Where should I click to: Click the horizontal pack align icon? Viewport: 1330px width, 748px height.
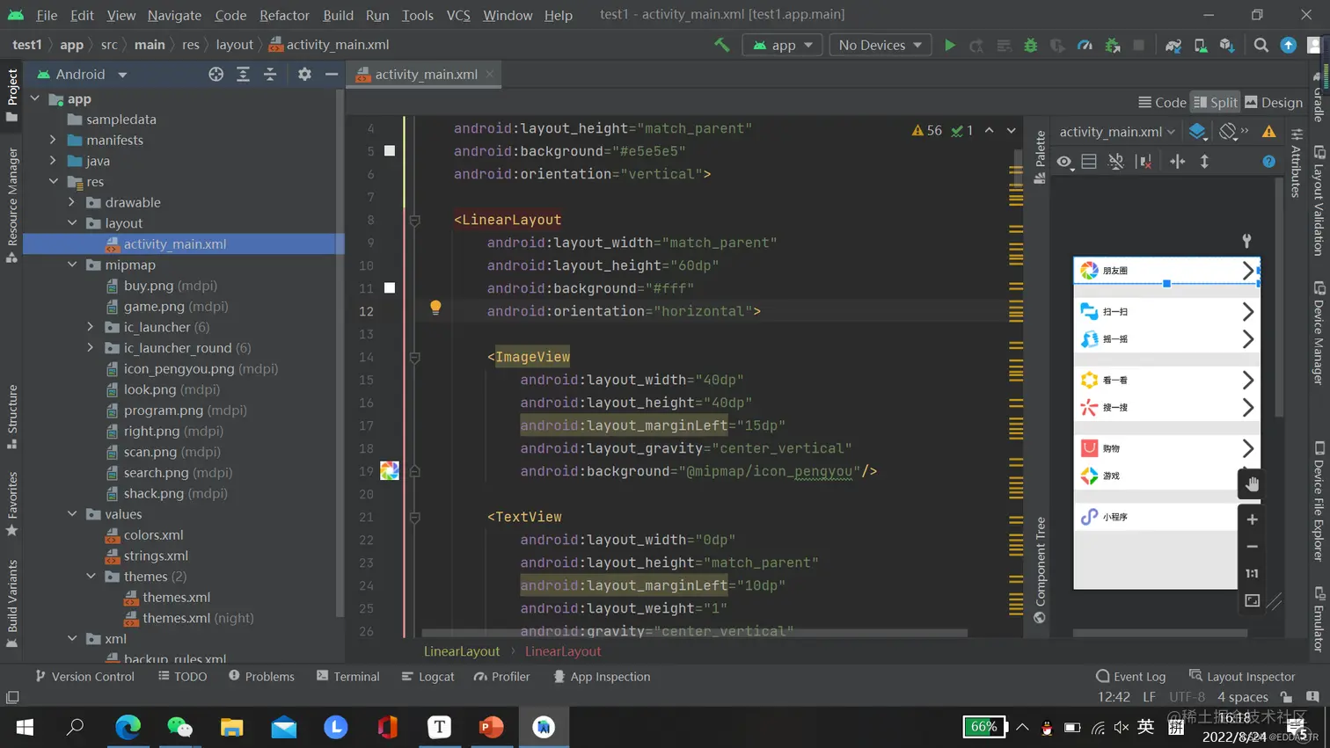pos(1177,162)
